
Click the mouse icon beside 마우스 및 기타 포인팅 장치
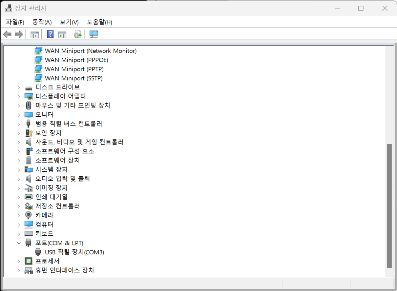coord(28,105)
